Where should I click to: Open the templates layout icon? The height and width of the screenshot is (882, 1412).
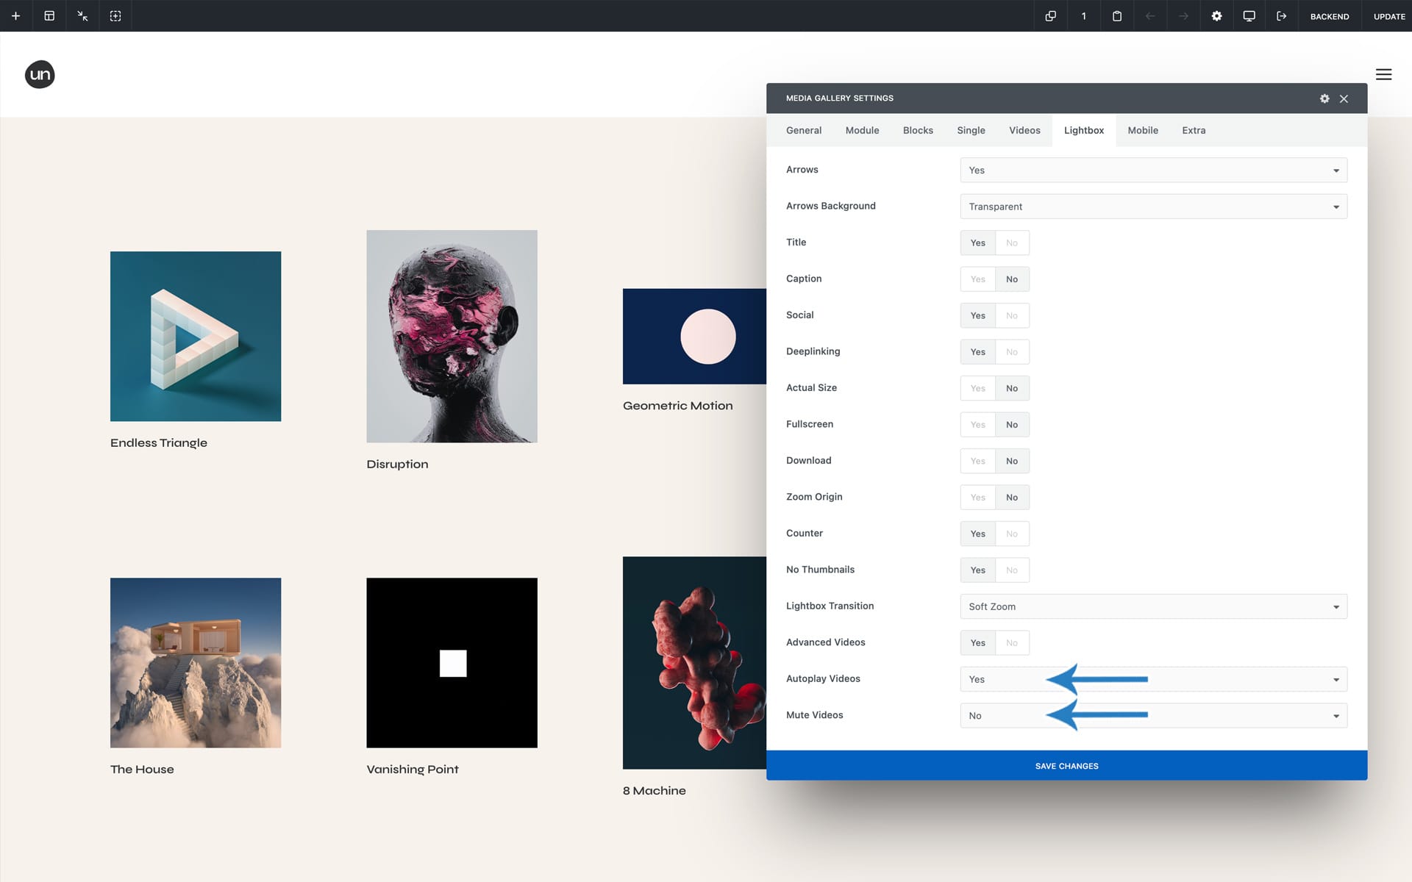tap(49, 15)
